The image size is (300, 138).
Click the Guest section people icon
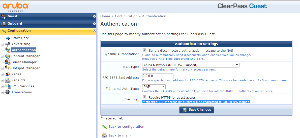4,16
